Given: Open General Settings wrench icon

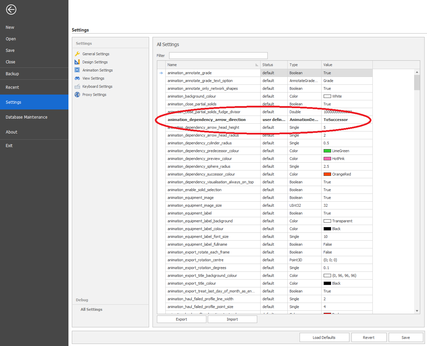Looking at the screenshot, I should pos(77,54).
